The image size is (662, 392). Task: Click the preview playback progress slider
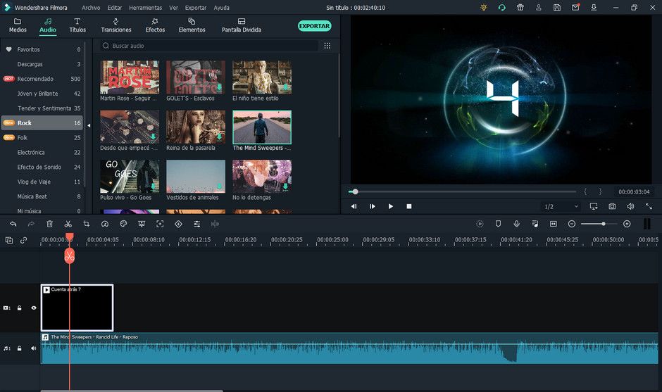point(462,191)
